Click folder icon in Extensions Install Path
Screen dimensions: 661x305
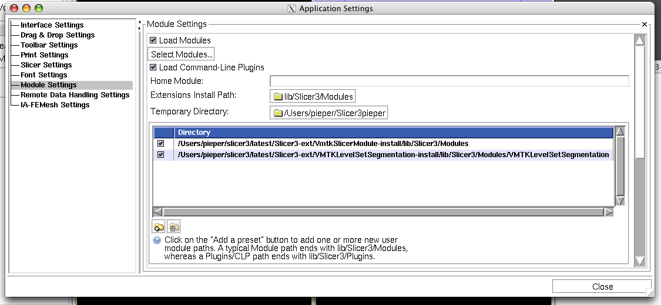[x=278, y=97]
